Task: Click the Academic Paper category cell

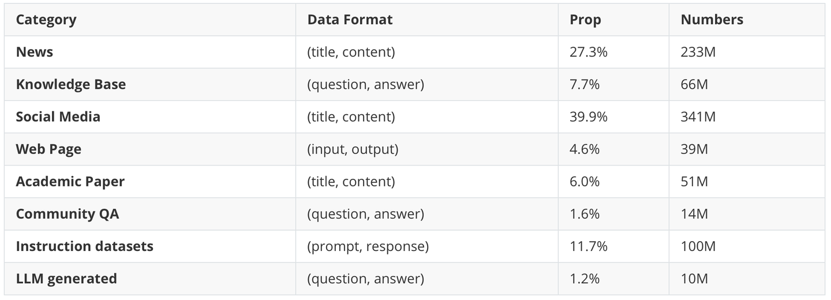Action: 70,181
